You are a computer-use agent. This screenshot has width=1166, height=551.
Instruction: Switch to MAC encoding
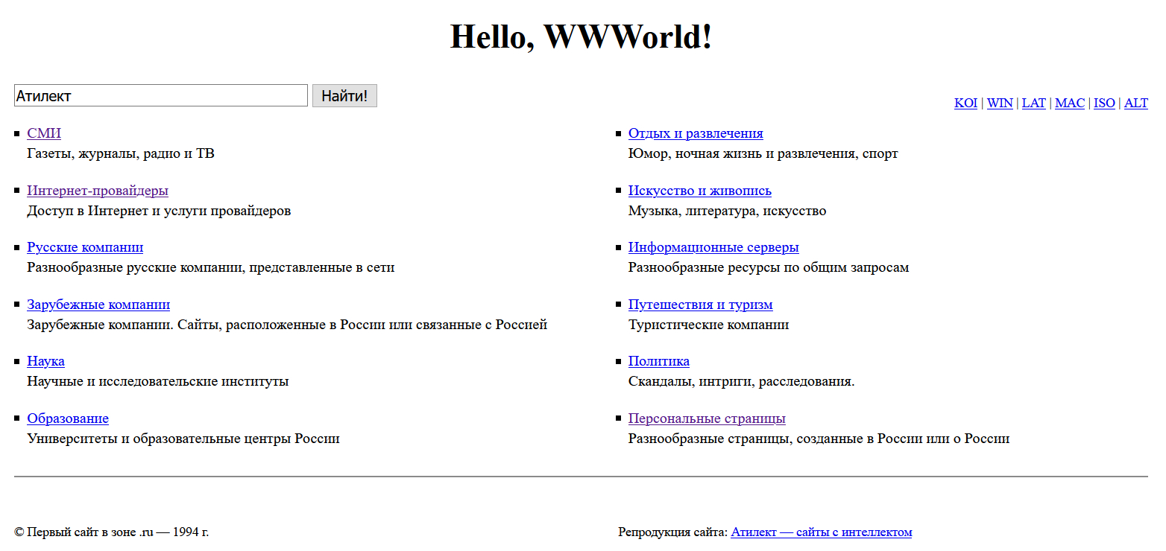(1070, 103)
